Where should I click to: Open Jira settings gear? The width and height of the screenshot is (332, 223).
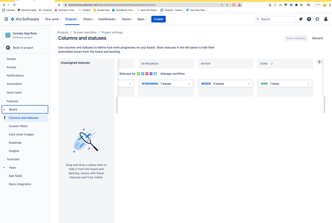[317, 19]
